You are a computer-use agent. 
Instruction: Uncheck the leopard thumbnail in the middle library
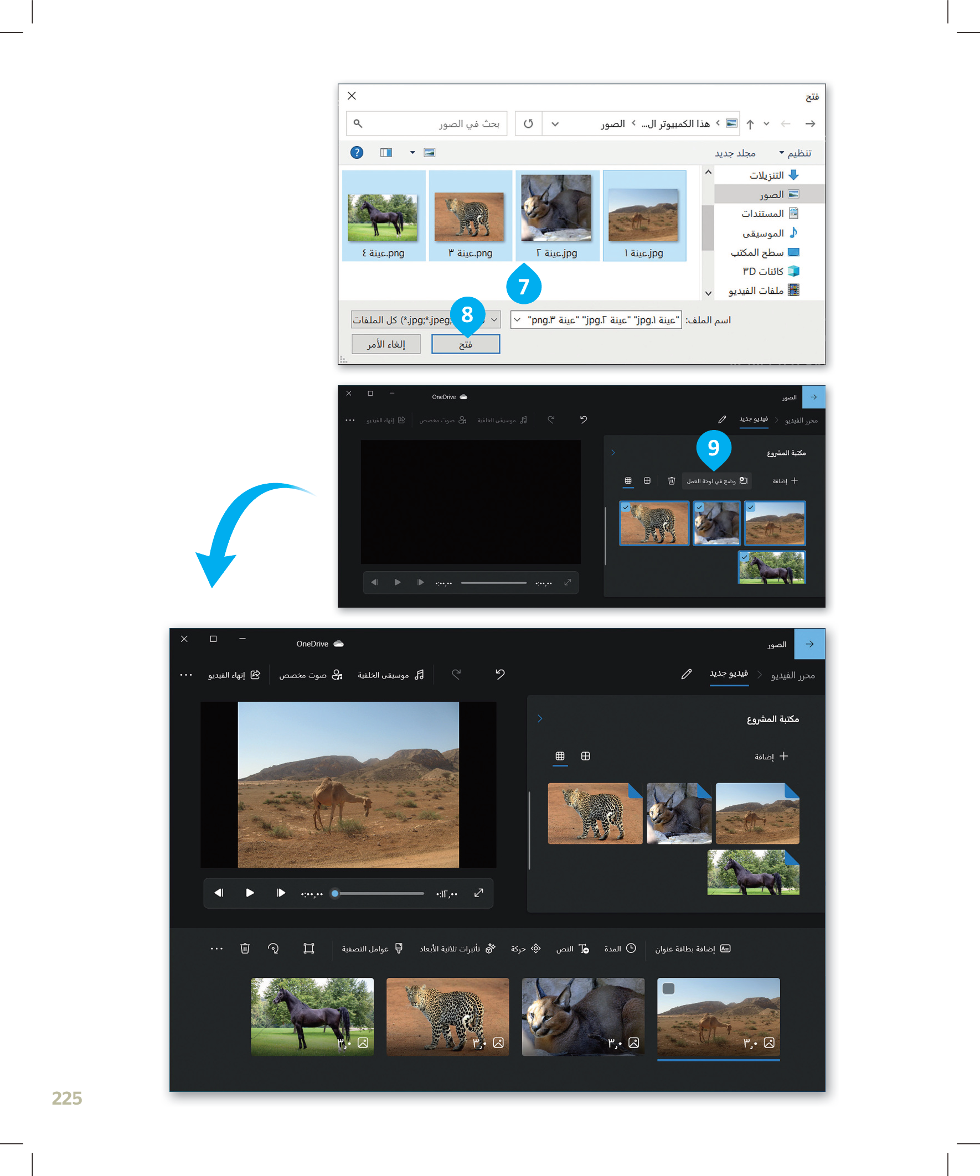click(x=626, y=507)
